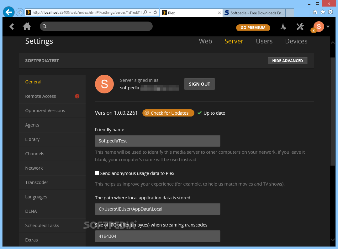Open Channels settings section
Viewport: 338px width, 249px height.
tap(52, 154)
